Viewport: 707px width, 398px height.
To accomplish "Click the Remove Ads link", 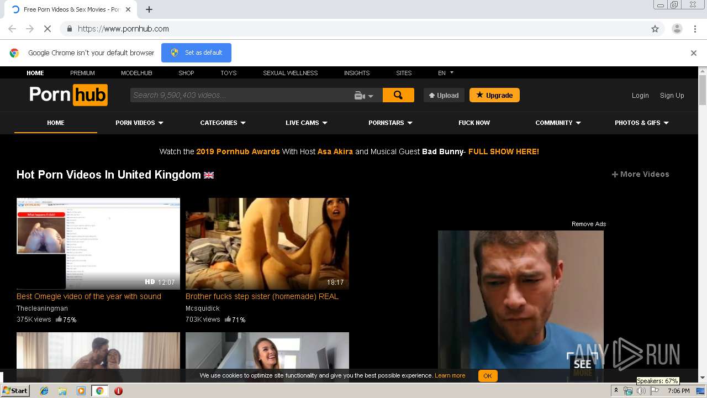I will (589, 224).
